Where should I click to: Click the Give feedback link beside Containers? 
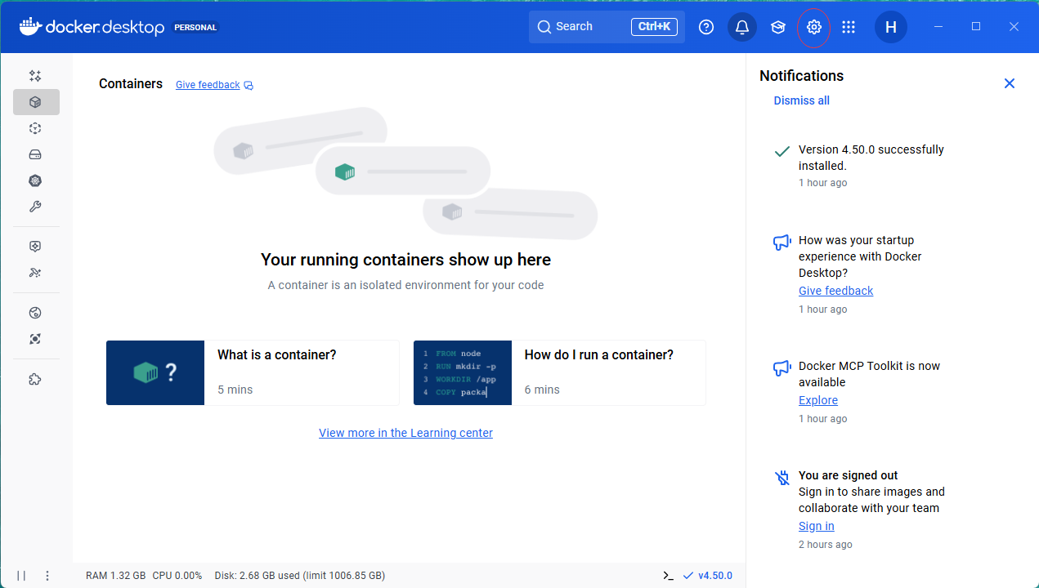point(214,85)
